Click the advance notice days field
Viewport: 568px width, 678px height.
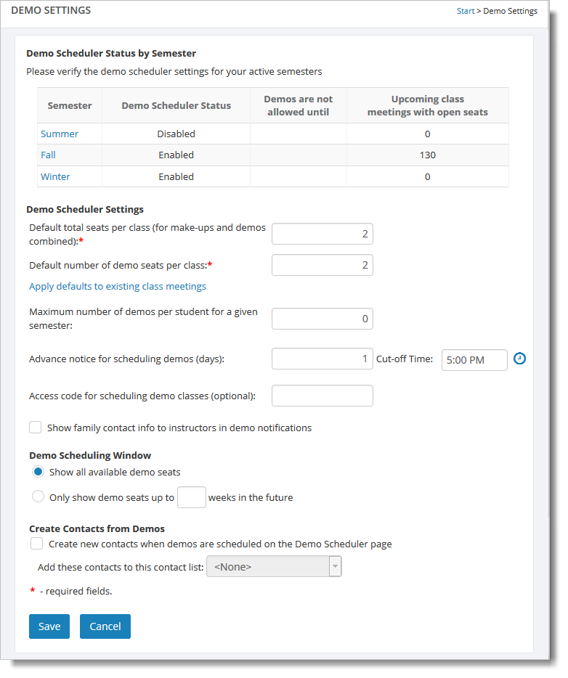tap(322, 359)
